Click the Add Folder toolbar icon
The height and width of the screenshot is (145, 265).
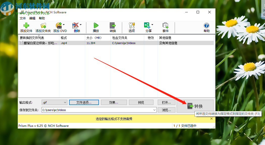(43, 25)
